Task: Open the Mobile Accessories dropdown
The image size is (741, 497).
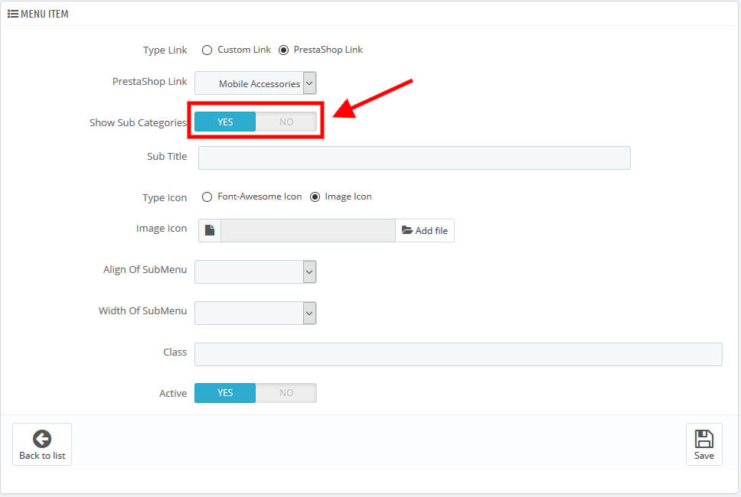Action: 256,83
